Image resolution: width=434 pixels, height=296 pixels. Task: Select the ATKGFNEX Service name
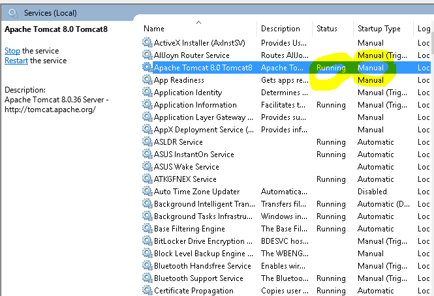pyautogui.click(x=185, y=179)
